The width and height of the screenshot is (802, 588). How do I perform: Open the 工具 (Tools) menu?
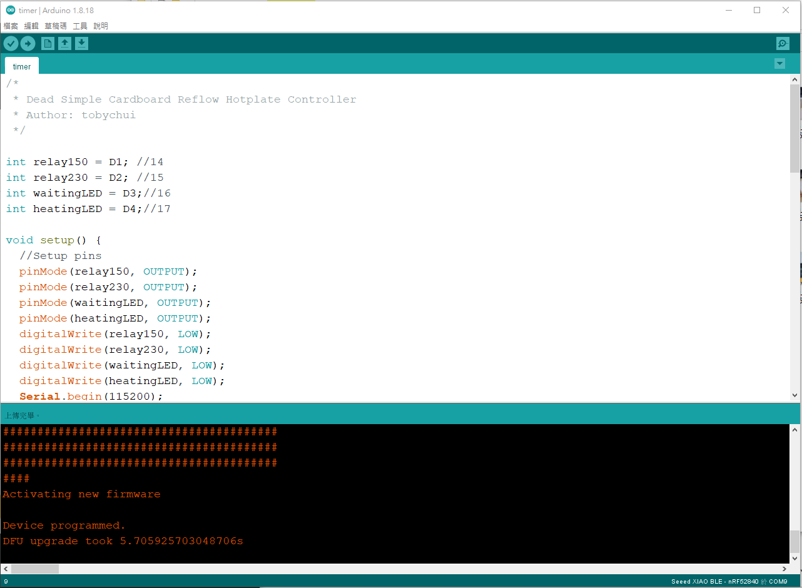pos(80,26)
